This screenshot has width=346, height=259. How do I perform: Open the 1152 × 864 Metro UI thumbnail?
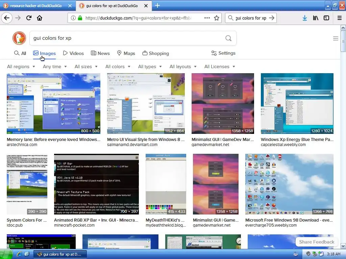(x=146, y=104)
